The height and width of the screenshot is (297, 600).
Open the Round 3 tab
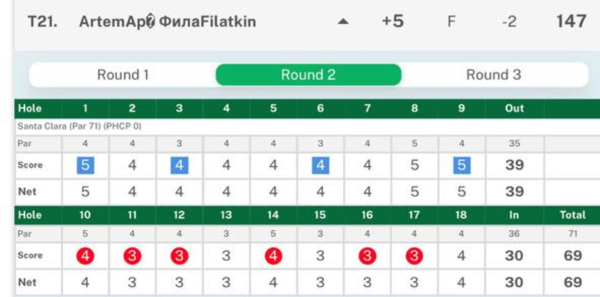(494, 75)
